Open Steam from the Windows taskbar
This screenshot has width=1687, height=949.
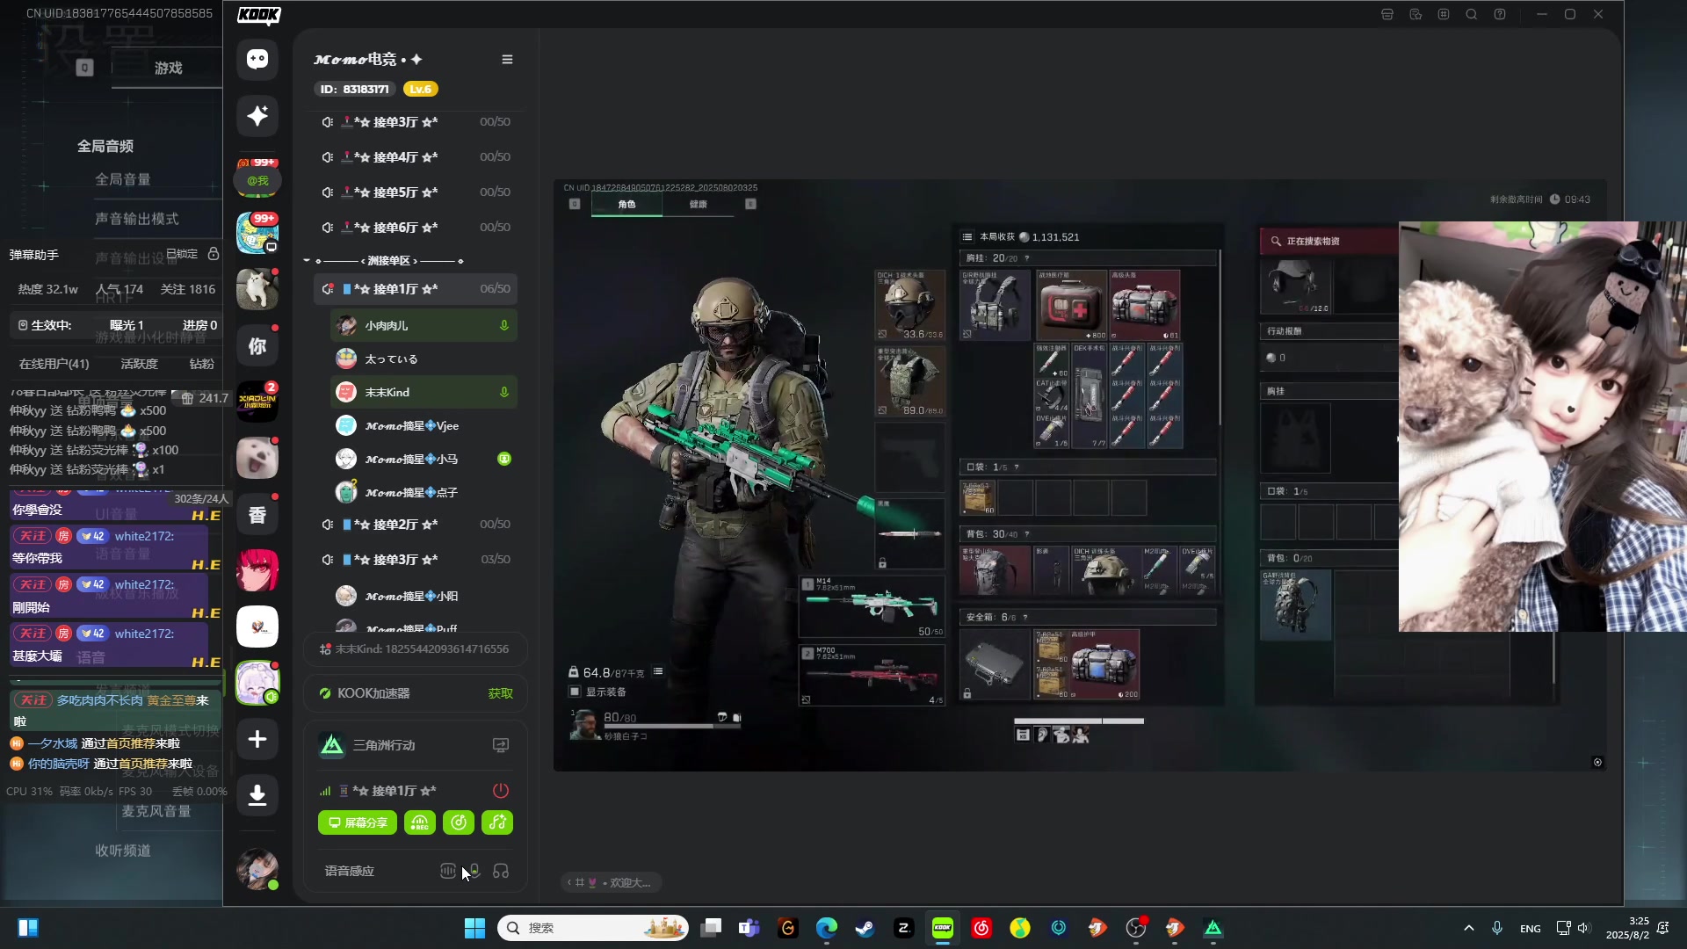pyautogui.click(x=865, y=928)
